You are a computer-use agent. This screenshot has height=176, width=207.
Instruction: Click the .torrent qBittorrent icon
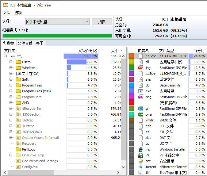(141, 167)
